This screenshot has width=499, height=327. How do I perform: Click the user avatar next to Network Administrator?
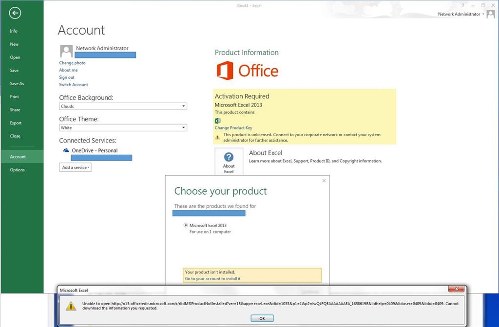click(x=66, y=51)
